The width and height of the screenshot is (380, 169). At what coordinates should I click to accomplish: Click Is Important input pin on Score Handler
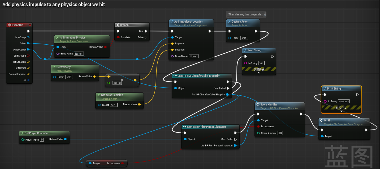(x=258, y=126)
